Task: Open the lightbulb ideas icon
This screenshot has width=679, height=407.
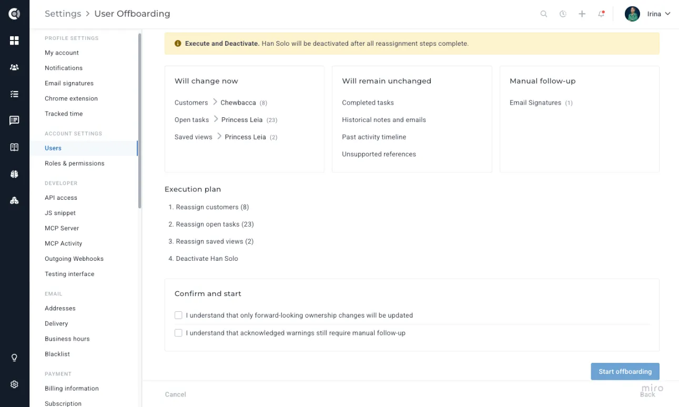Action: 14,358
